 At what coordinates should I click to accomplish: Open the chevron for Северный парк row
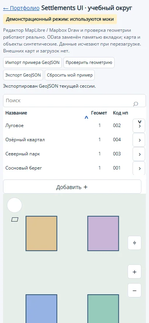point(139,154)
